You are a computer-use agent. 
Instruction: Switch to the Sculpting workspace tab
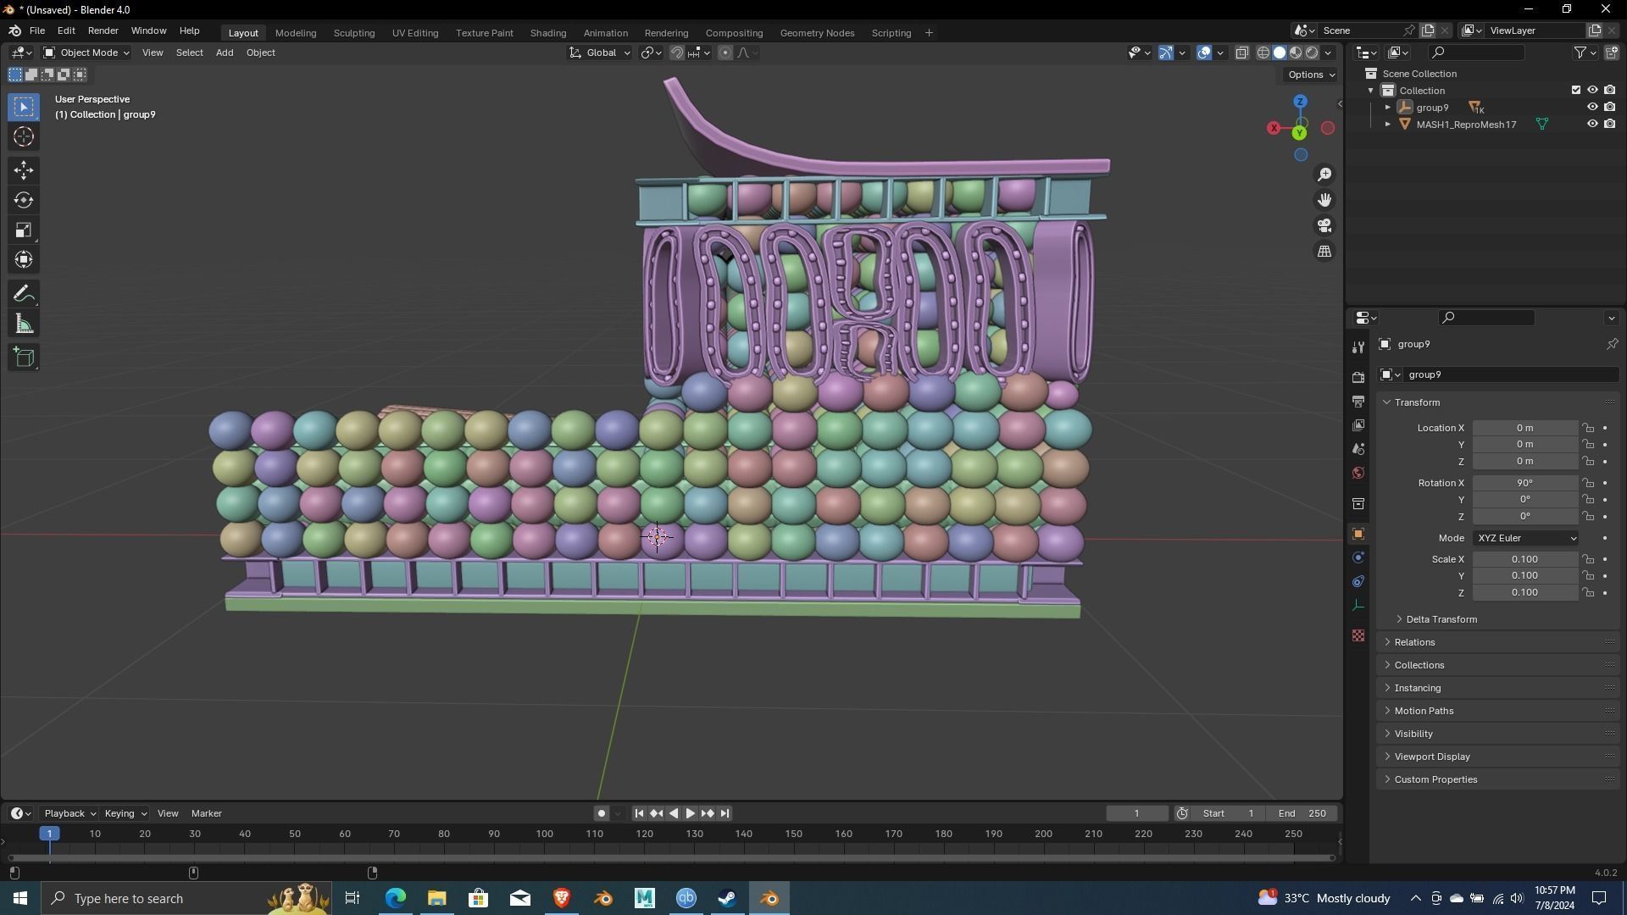click(x=353, y=33)
